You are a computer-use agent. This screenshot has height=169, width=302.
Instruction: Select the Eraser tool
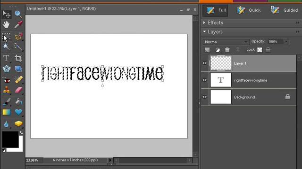pyautogui.click(x=18, y=90)
